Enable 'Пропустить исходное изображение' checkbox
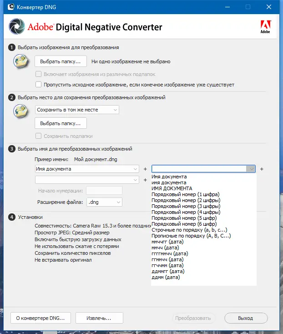This screenshot has height=334, width=283. click(38, 84)
